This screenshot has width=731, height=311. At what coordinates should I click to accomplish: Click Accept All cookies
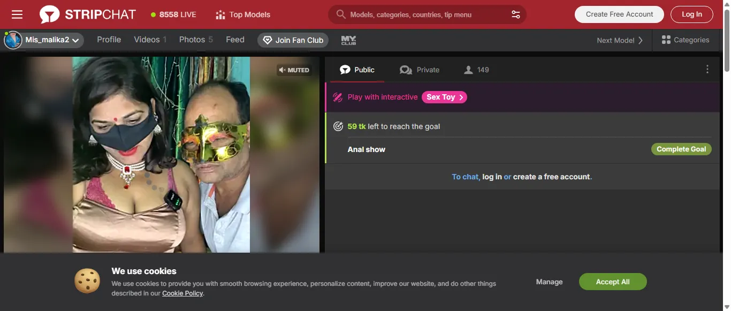tap(612, 282)
